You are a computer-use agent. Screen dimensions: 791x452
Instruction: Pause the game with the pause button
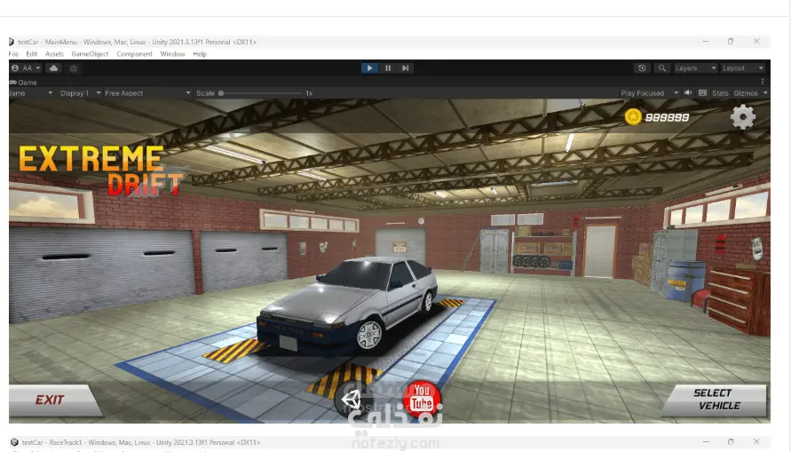click(387, 68)
